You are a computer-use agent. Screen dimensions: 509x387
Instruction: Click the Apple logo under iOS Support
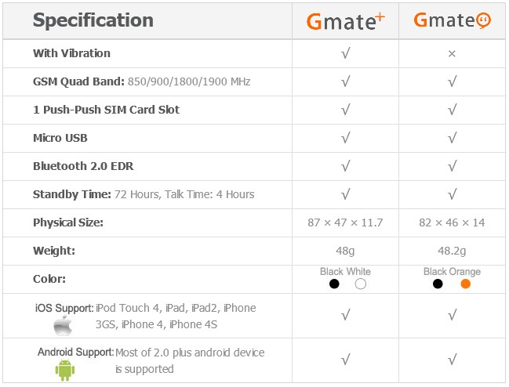click(x=63, y=326)
